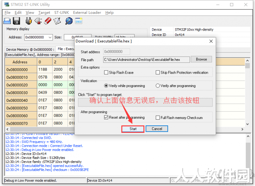Click status bar text 'Debug in Low Power mode enabled.'
The image size is (255, 186).
(31, 181)
